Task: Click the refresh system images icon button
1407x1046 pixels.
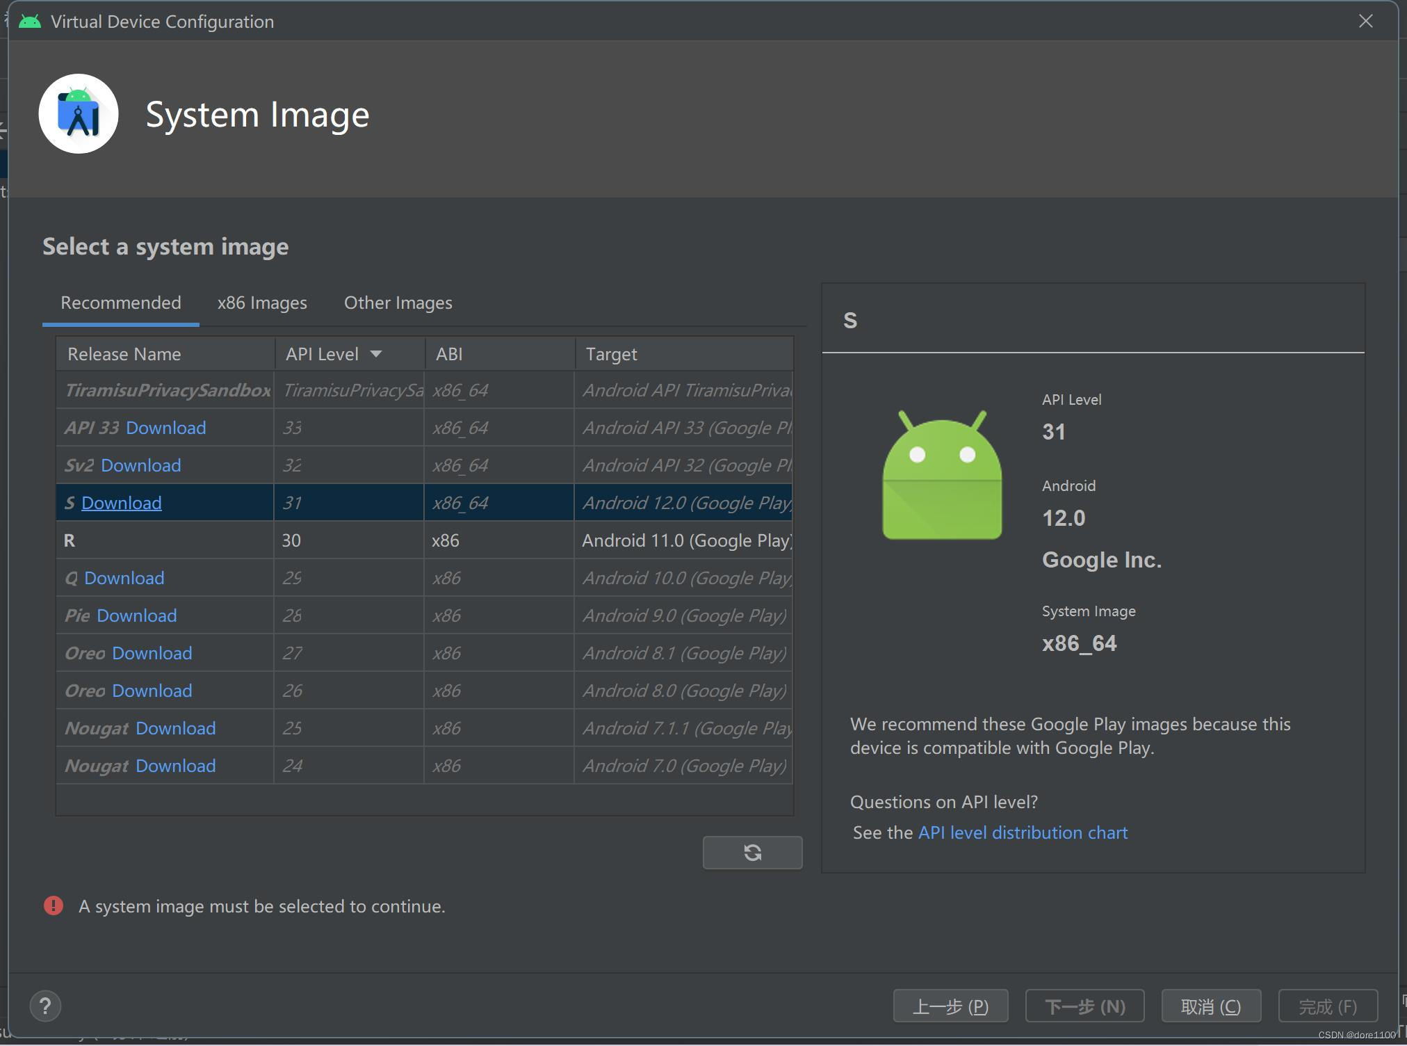Action: pyautogui.click(x=752, y=852)
